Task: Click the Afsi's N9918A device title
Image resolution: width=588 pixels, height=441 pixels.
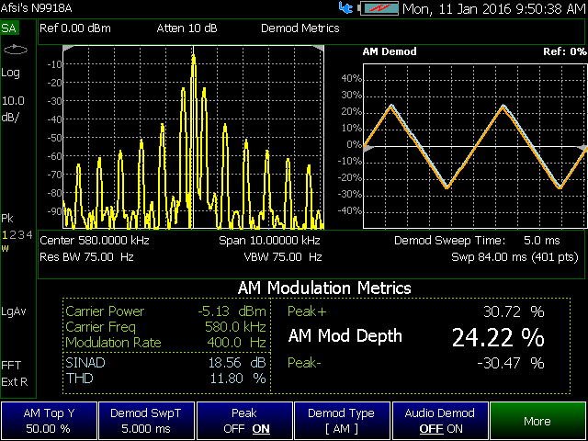Action: 37,8
